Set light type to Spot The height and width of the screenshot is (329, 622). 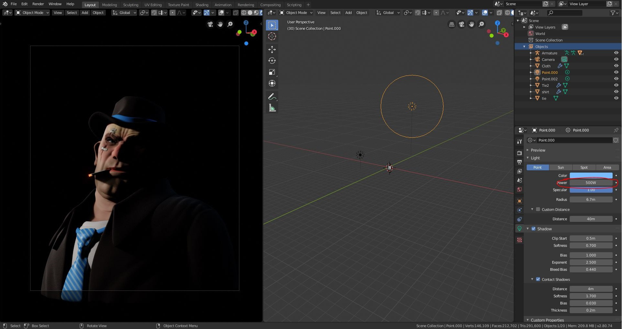tap(584, 167)
